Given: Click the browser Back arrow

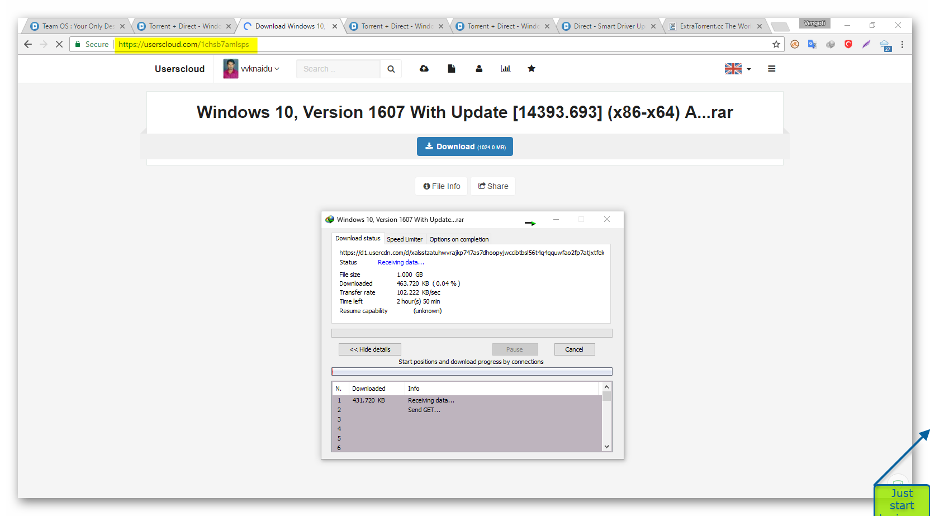Looking at the screenshot, I should point(28,44).
